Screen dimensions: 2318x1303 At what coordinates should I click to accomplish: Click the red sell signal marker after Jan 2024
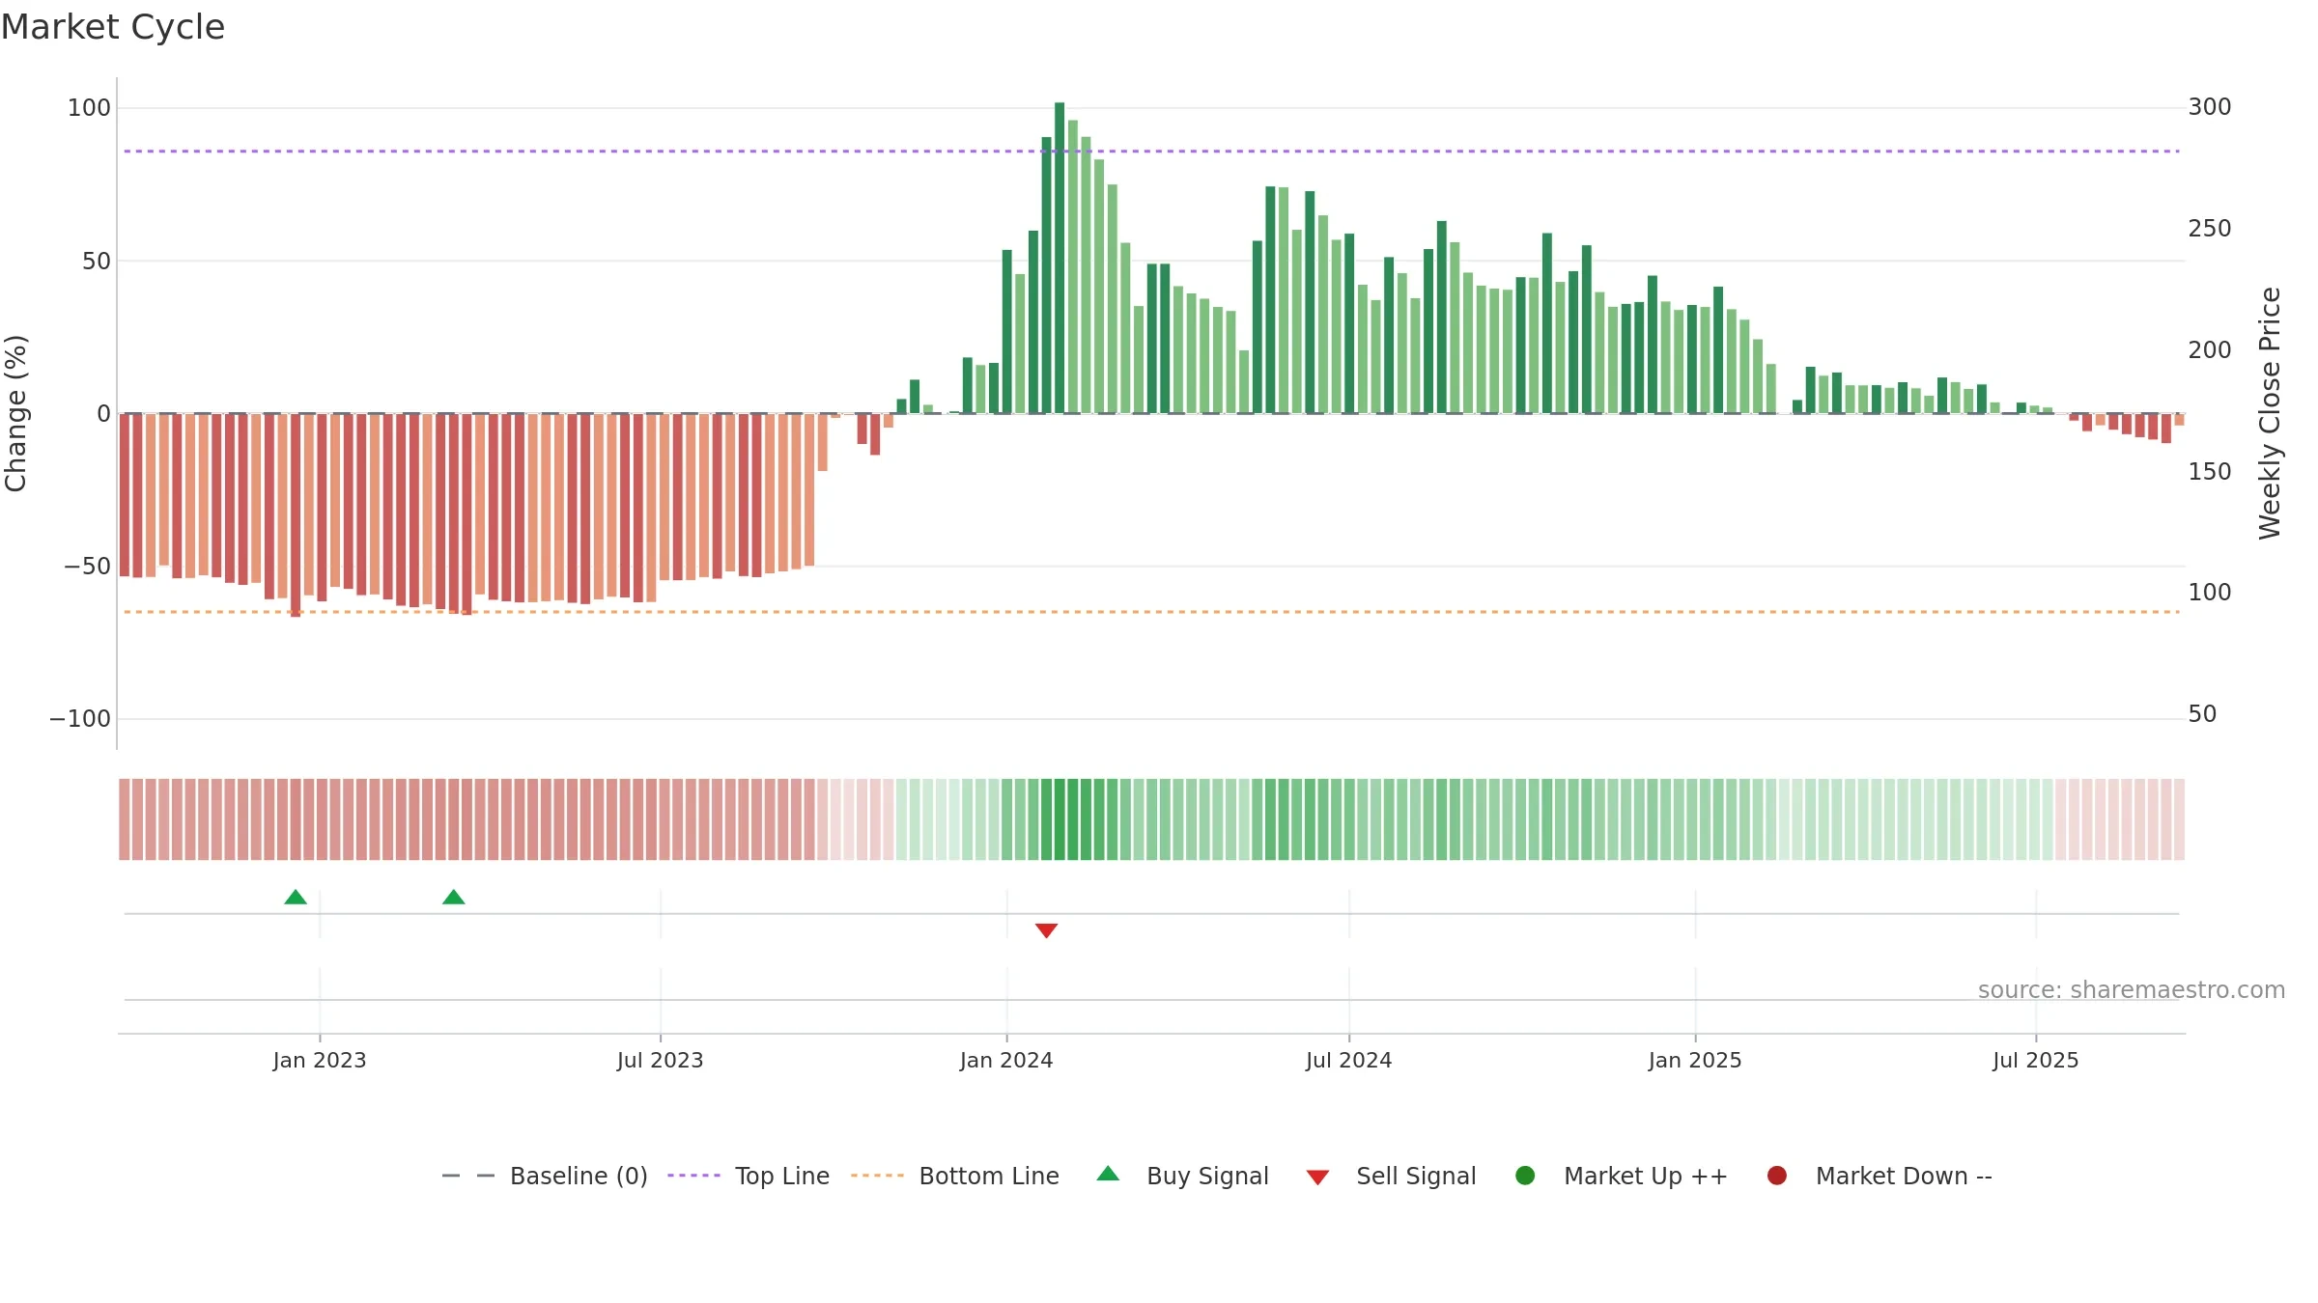(x=1047, y=930)
